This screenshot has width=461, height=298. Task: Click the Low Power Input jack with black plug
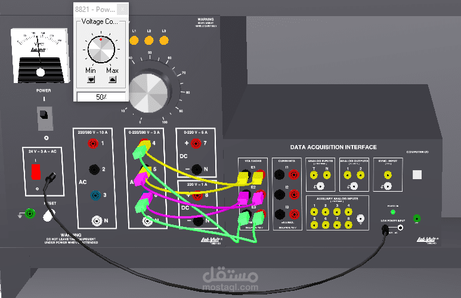pyautogui.click(x=385, y=229)
